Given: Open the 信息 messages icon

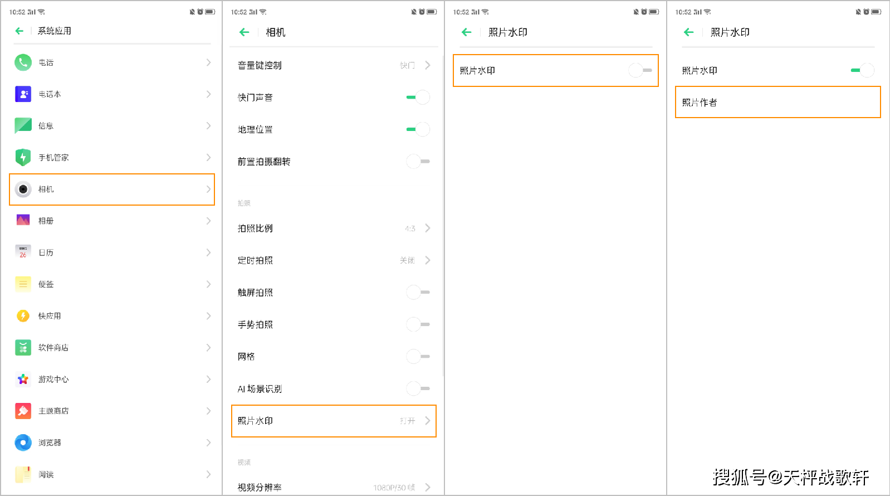Looking at the screenshot, I should (x=23, y=126).
